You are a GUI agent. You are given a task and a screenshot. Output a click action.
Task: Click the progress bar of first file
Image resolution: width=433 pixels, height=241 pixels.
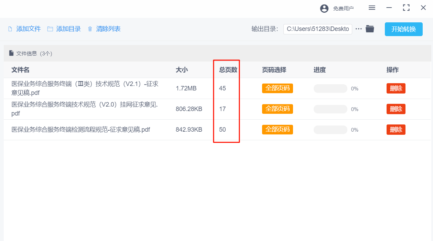[x=330, y=89]
